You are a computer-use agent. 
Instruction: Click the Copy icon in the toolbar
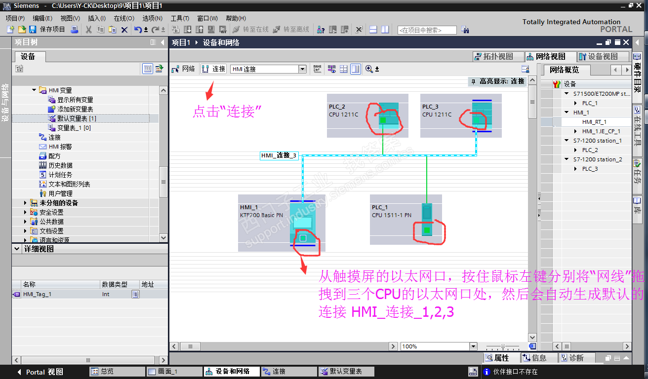click(x=101, y=30)
